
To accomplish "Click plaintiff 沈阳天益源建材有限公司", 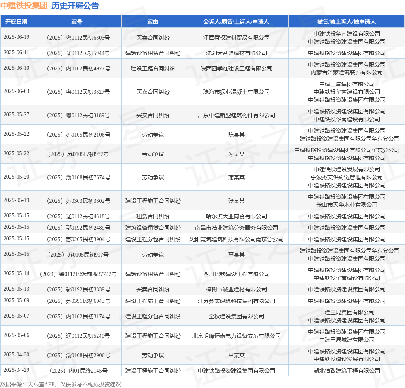I will coord(237,53).
